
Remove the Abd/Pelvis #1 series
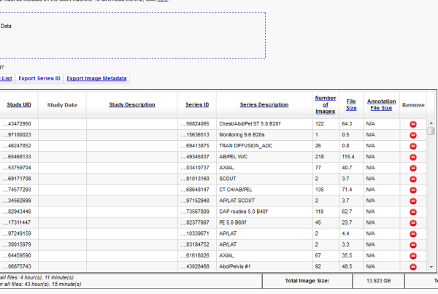point(413,267)
